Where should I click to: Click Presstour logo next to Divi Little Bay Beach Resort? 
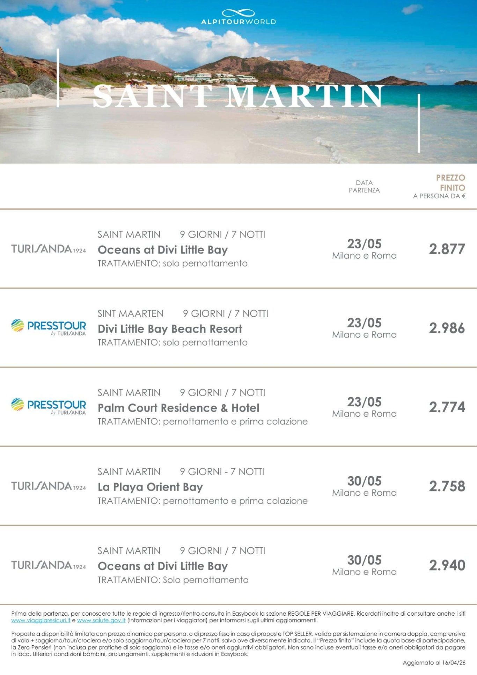coord(49,327)
